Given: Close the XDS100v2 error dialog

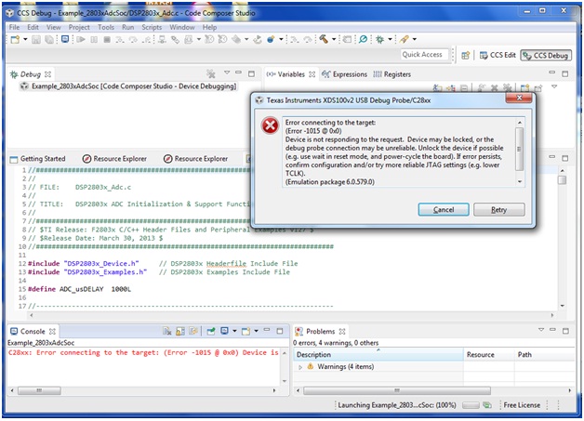Looking at the screenshot, I should [x=519, y=98].
